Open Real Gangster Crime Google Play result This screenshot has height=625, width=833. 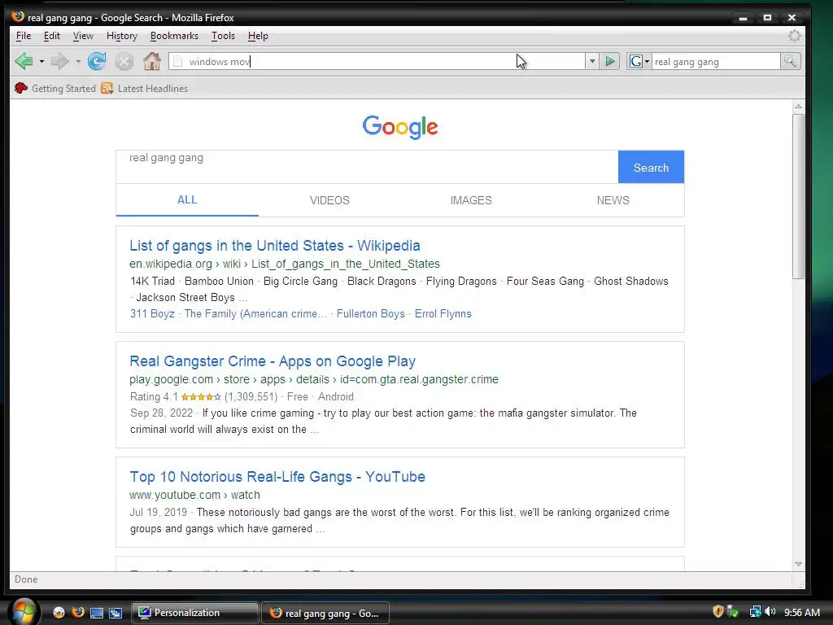(x=273, y=361)
